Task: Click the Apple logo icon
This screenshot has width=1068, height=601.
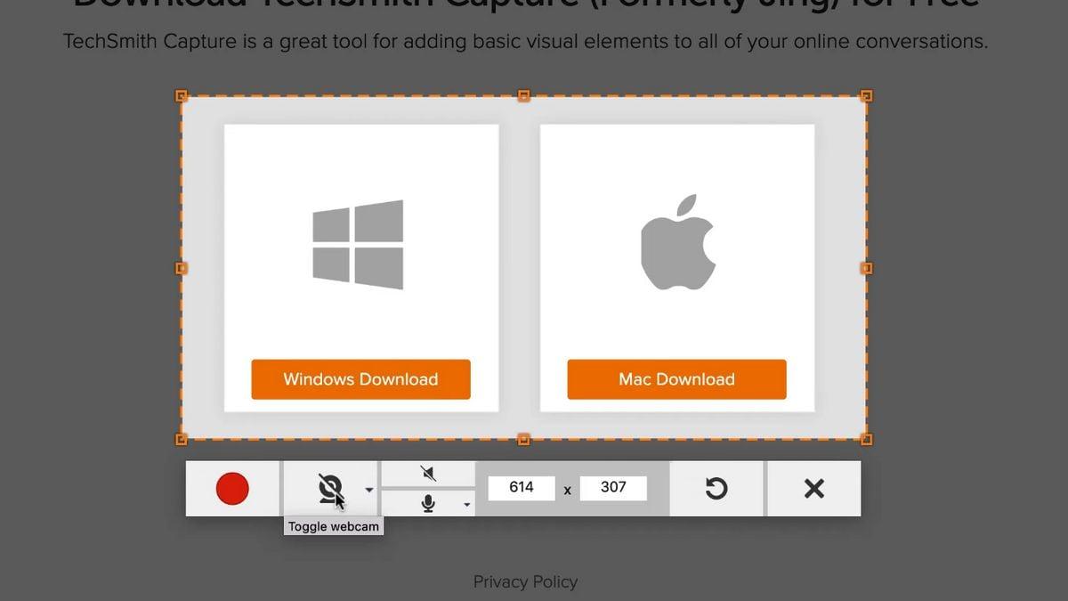Action: pos(678,242)
